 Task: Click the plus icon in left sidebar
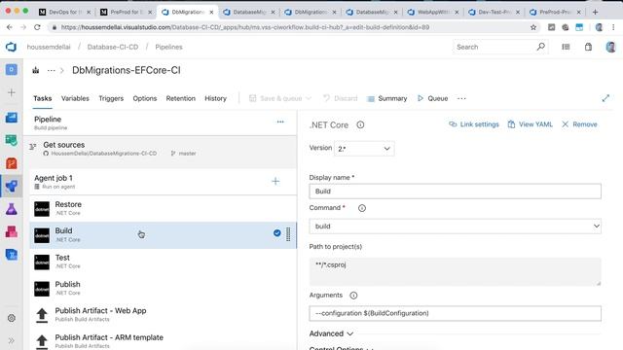point(12,93)
